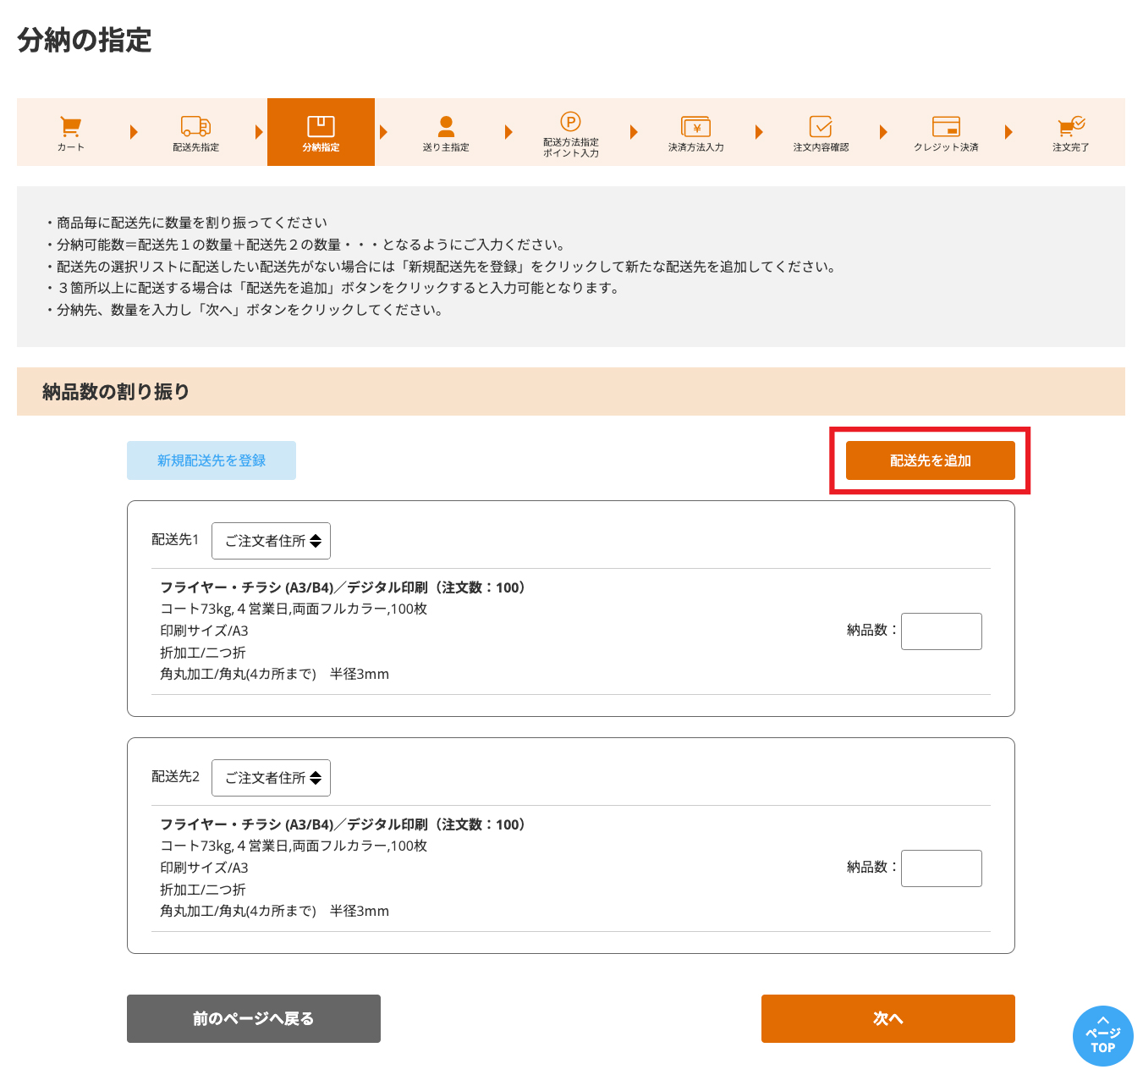Click the 分納の指定 page heading
The width and height of the screenshot is (1143, 1075).
(x=85, y=40)
